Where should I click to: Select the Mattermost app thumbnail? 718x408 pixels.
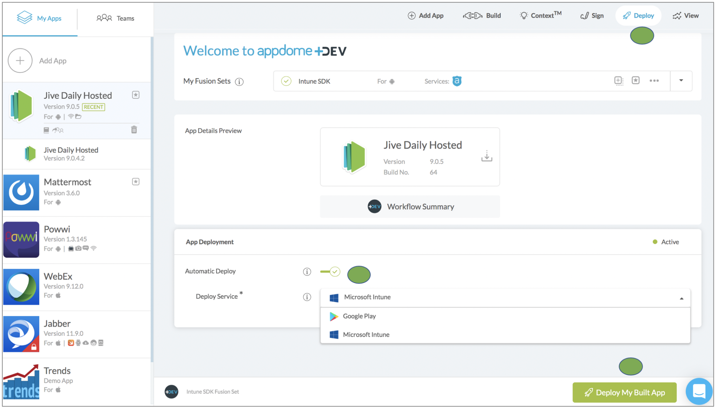[x=21, y=192]
